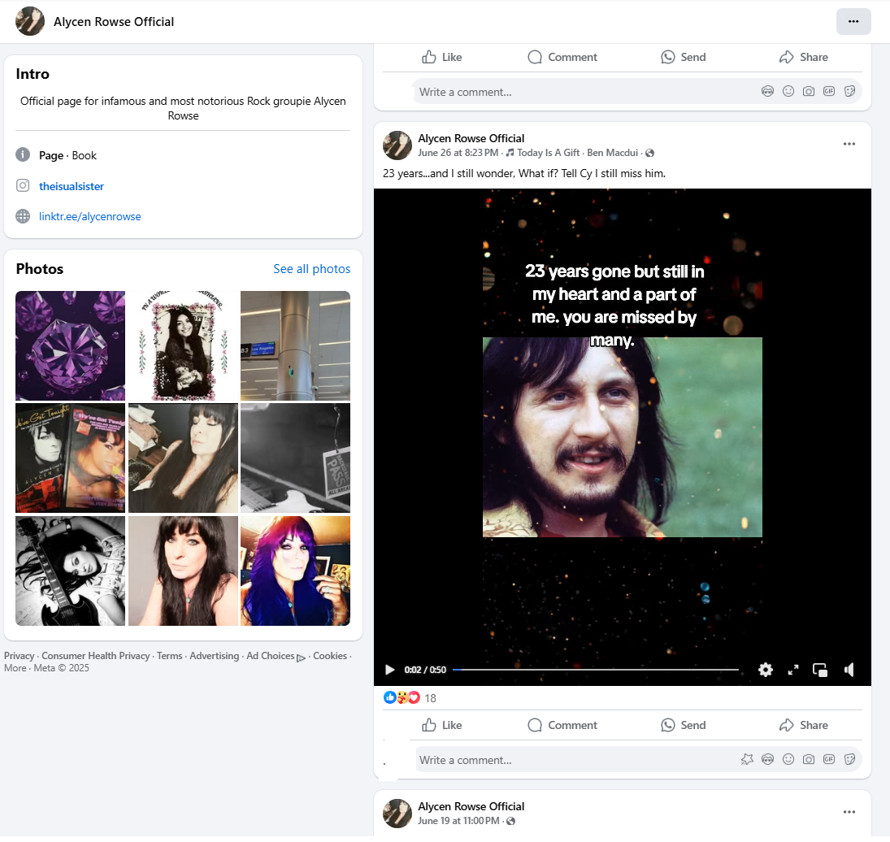The height and width of the screenshot is (842, 890).
Task: Share the June 26 video post
Action: (x=803, y=724)
